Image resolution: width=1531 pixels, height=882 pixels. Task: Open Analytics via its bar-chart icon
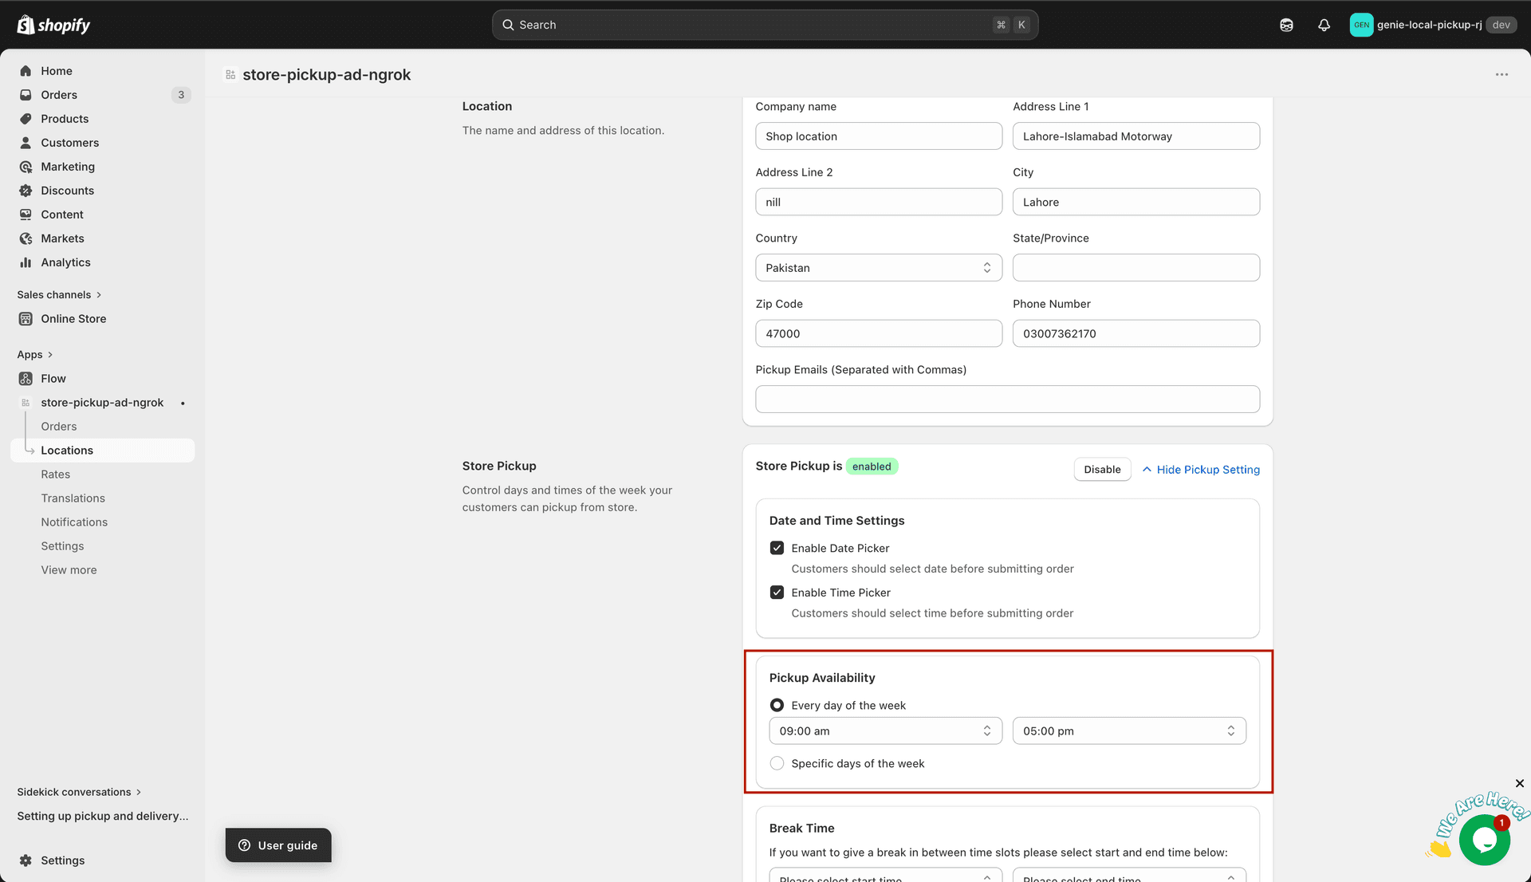(x=26, y=262)
